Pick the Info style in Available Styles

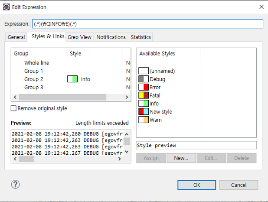[x=154, y=104]
